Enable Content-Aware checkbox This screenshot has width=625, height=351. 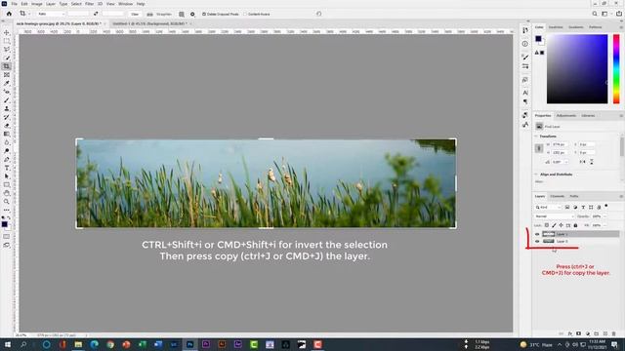245,14
